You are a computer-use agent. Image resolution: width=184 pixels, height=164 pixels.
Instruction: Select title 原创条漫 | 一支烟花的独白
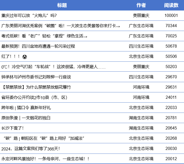[x=26, y=118]
